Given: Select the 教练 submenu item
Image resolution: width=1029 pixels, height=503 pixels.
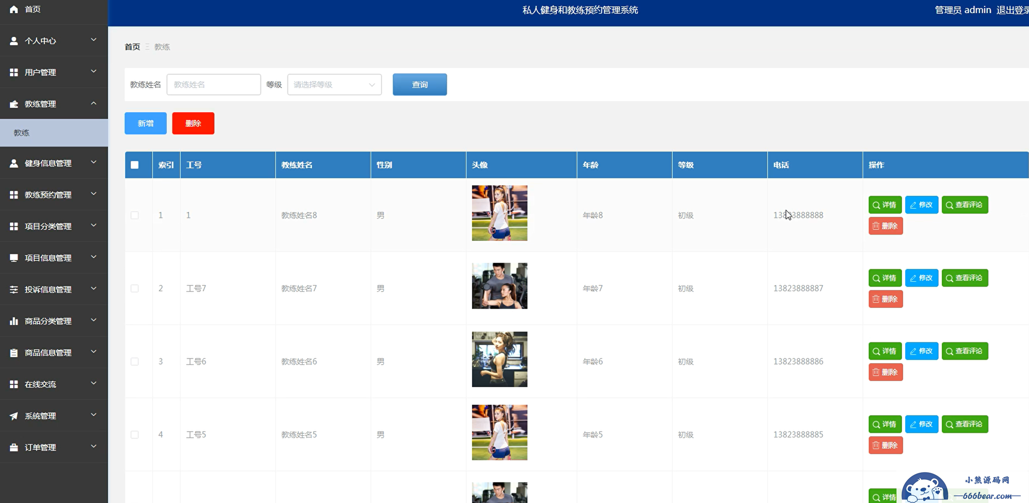Looking at the screenshot, I should click(x=54, y=133).
